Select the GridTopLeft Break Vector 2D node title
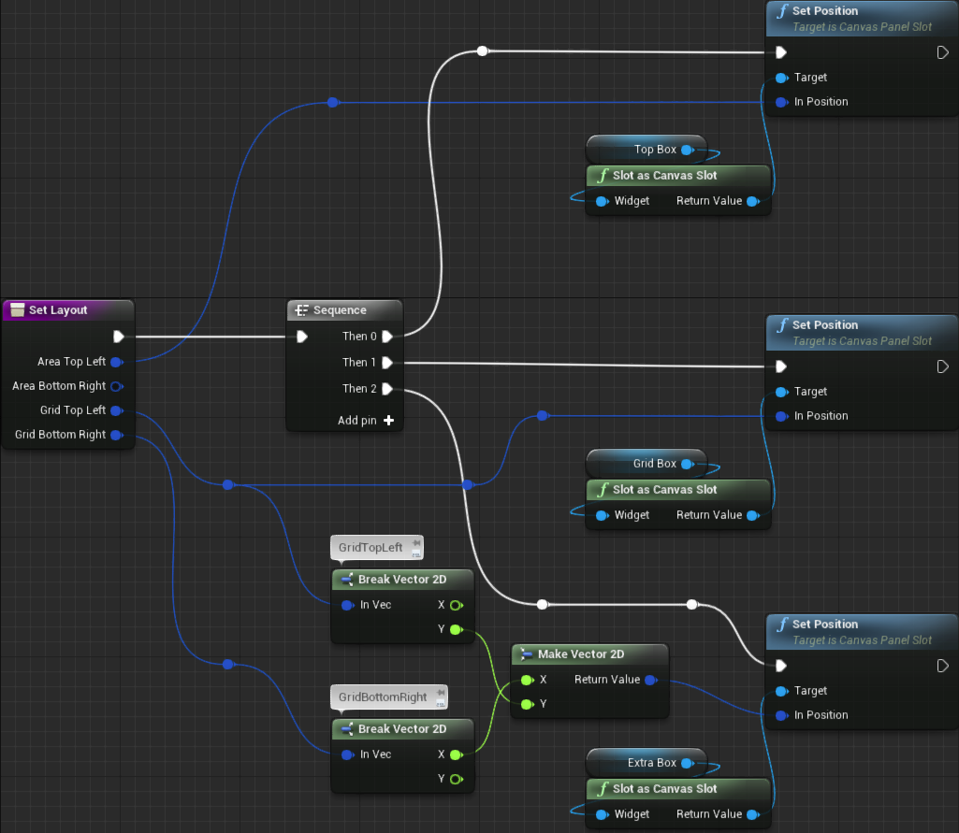 pyautogui.click(x=401, y=580)
